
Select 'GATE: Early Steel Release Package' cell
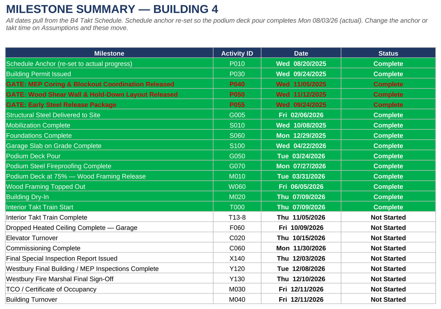tap(109, 105)
